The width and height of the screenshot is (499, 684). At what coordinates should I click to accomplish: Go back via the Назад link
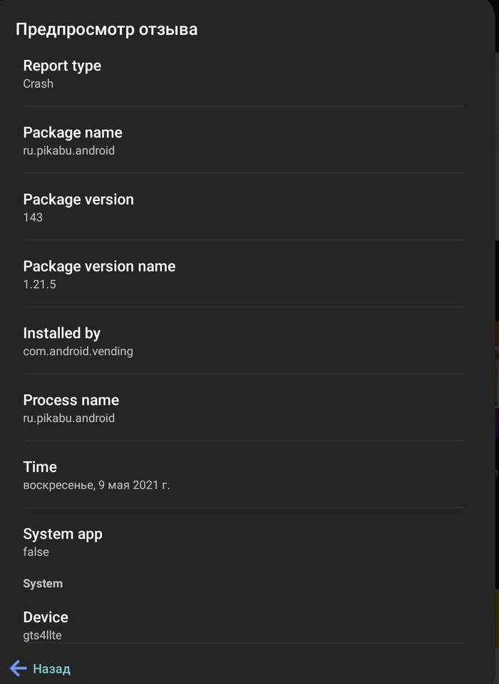pyautogui.click(x=51, y=669)
